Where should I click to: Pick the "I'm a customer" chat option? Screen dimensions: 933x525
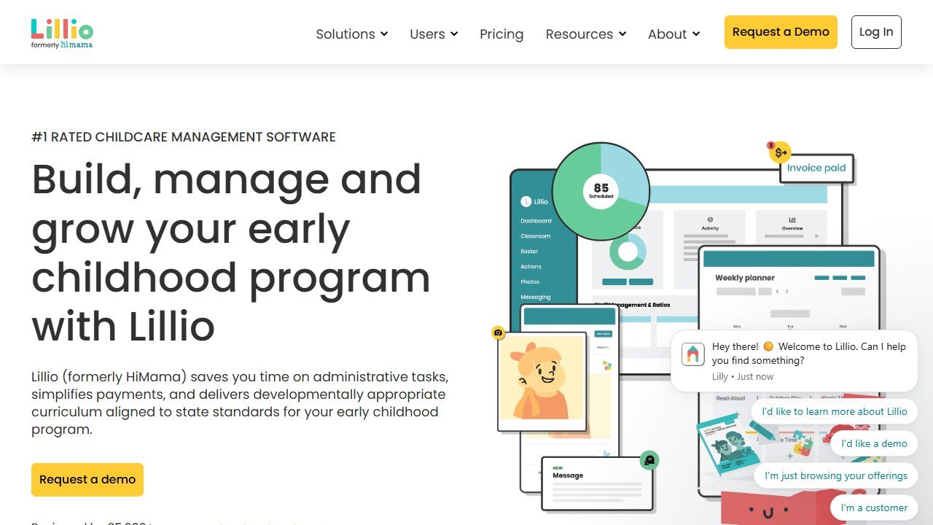click(x=874, y=507)
